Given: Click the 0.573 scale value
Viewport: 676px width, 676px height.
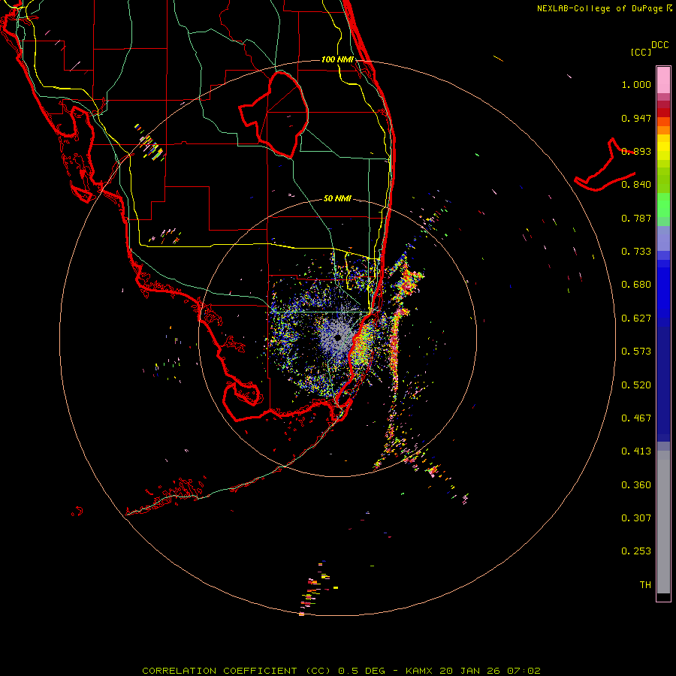Looking at the screenshot, I should pyautogui.click(x=636, y=352).
